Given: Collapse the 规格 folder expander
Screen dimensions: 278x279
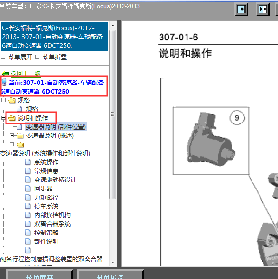Looking at the screenshot, I should click(x=3, y=100).
